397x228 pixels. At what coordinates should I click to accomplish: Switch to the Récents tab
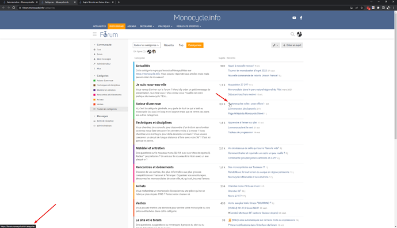point(169,45)
